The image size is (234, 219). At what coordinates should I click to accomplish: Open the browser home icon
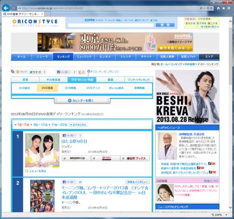pos(218,8)
